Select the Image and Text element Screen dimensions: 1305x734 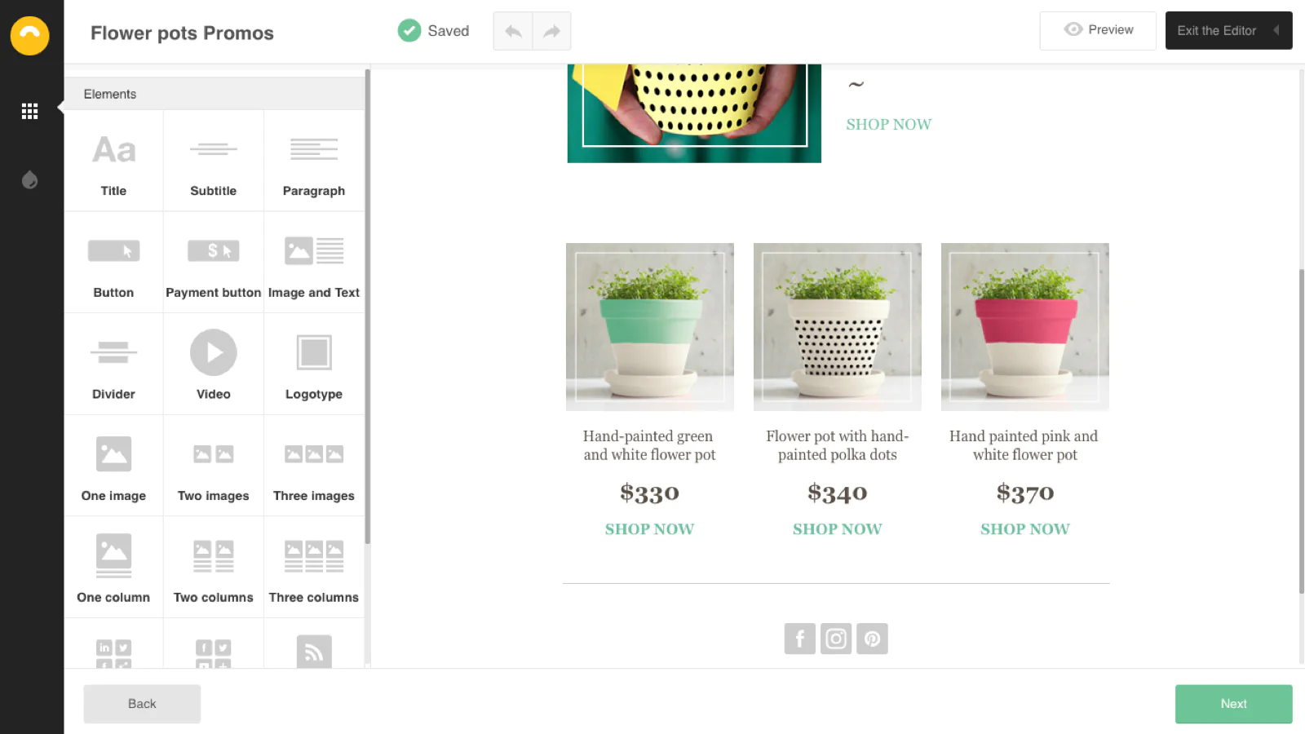point(314,263)
